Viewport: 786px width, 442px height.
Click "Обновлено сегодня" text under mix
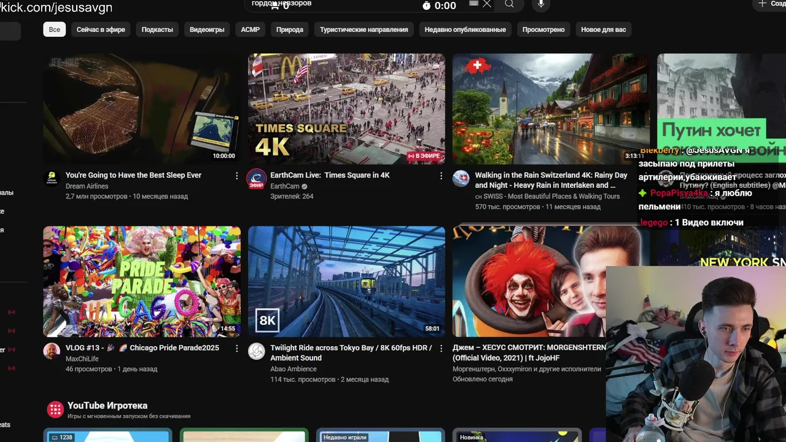[483, 379]
